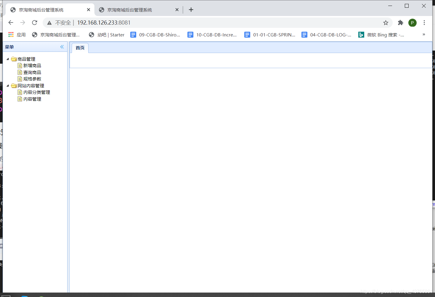Close the first browser tab
The height and width of the screenshot is (297, 435).
point(88,10)
